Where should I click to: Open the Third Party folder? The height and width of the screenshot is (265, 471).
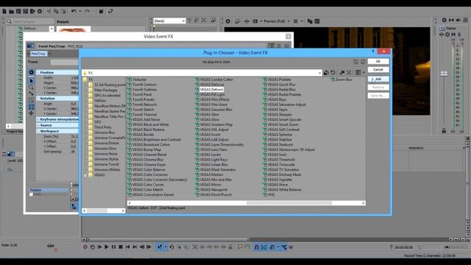pos(103,127)
